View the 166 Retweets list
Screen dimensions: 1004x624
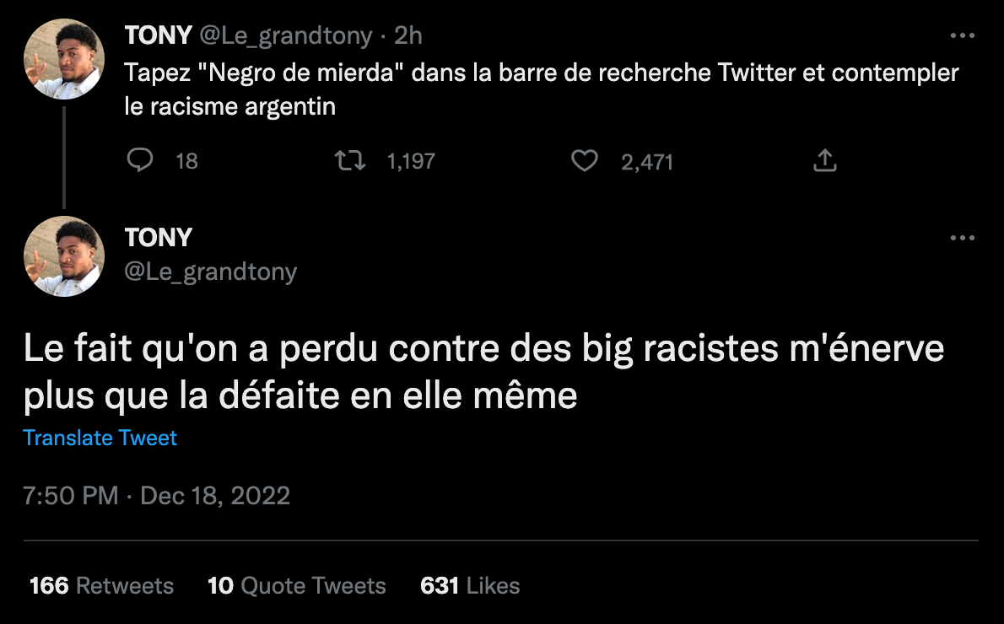(x=101, y=586)
